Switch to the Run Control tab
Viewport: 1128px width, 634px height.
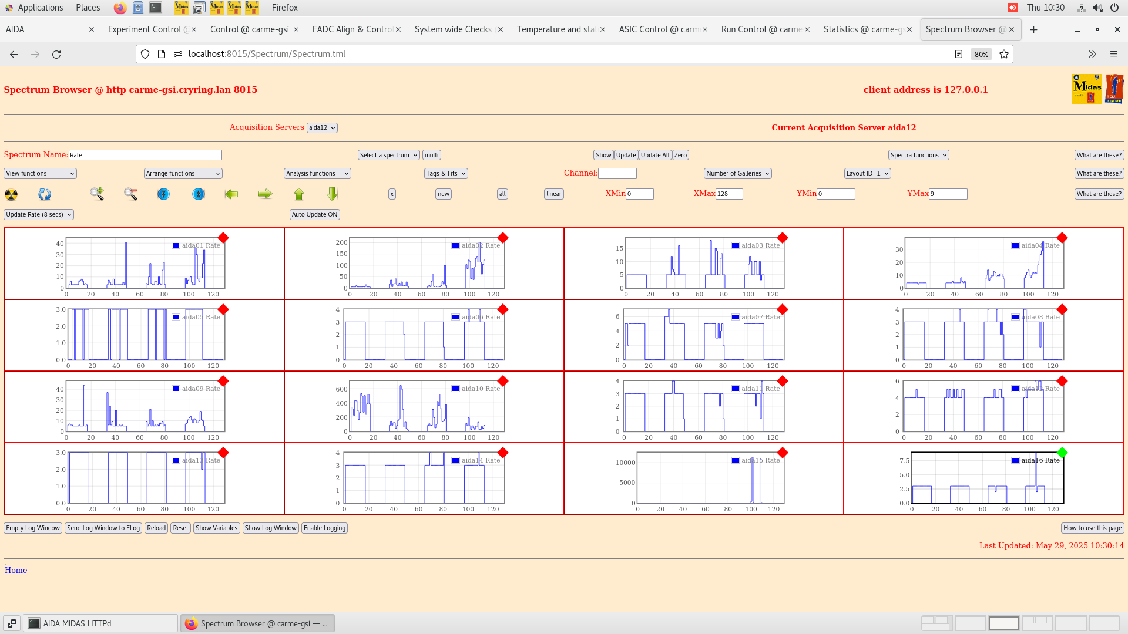click(761, 29)
